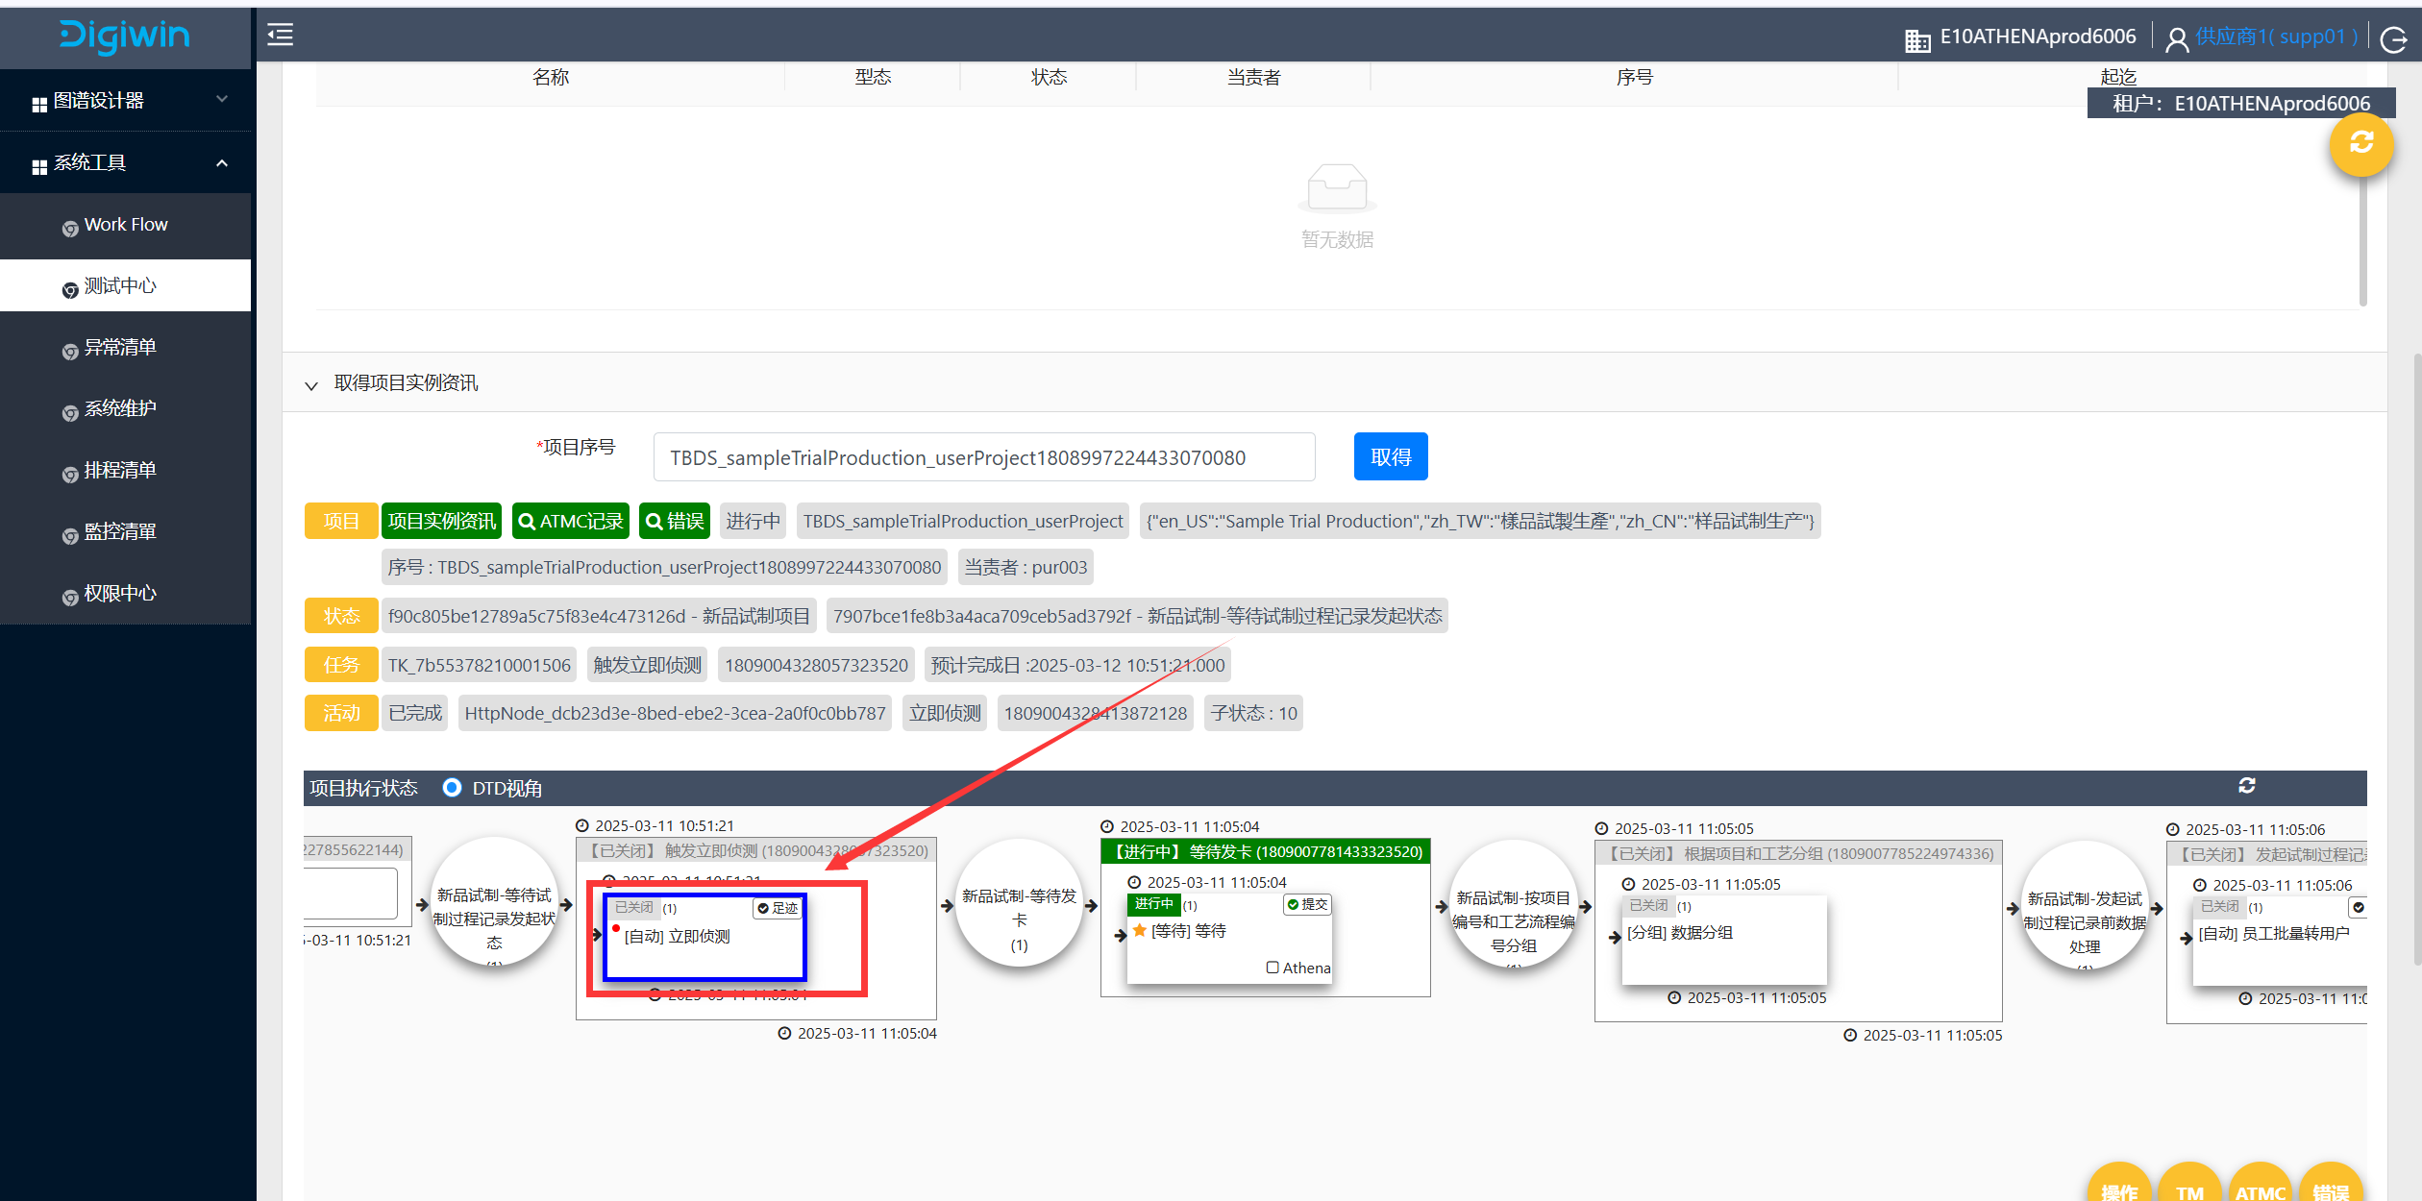The width and height of the screenshot is (2422, 1201).
Task: Click the green 项目实例资讯 button
Action: tap(442, 521)
